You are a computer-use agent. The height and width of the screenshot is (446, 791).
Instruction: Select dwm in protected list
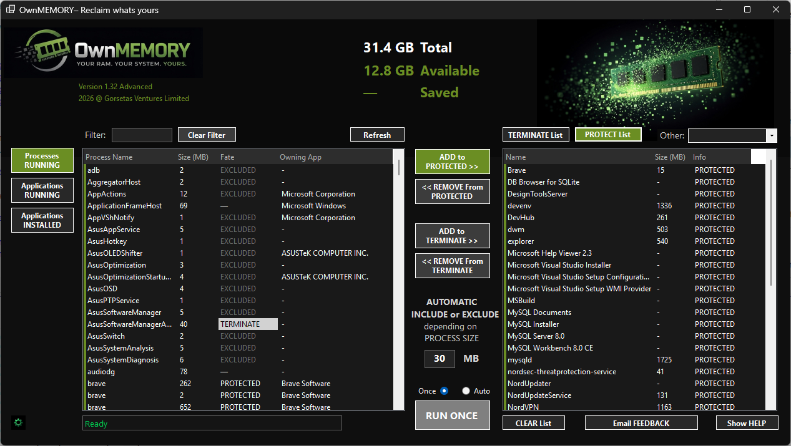pos(634,230)
